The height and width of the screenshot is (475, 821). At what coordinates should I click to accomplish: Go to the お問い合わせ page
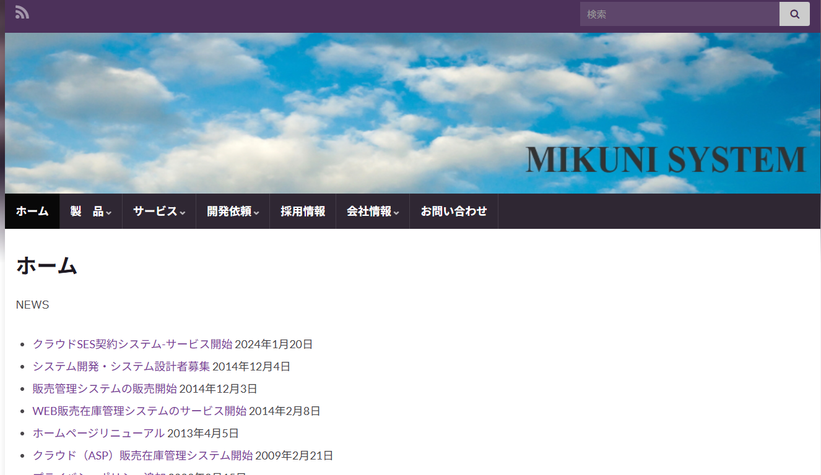point(454,212)
